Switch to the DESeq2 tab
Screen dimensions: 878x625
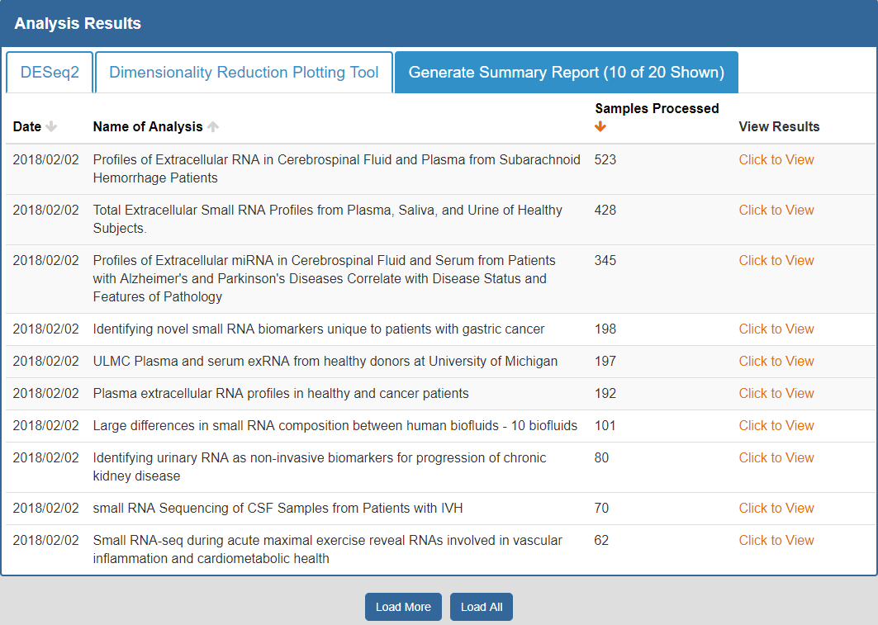pyautogui.click(x=50, y=73)
